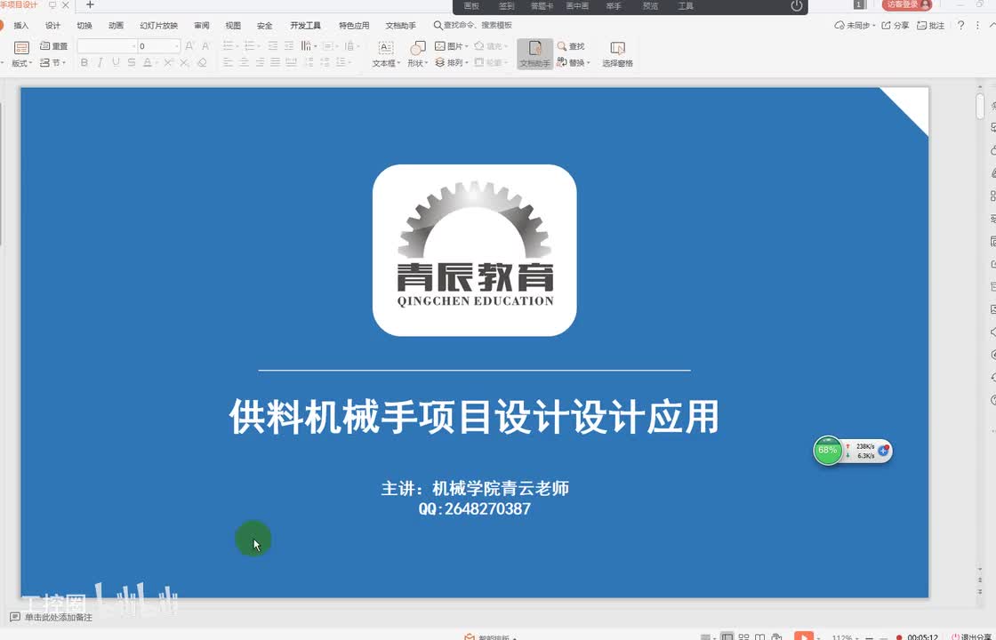
Task: Click the zoom-out minus on status bar
Action: 869,637
